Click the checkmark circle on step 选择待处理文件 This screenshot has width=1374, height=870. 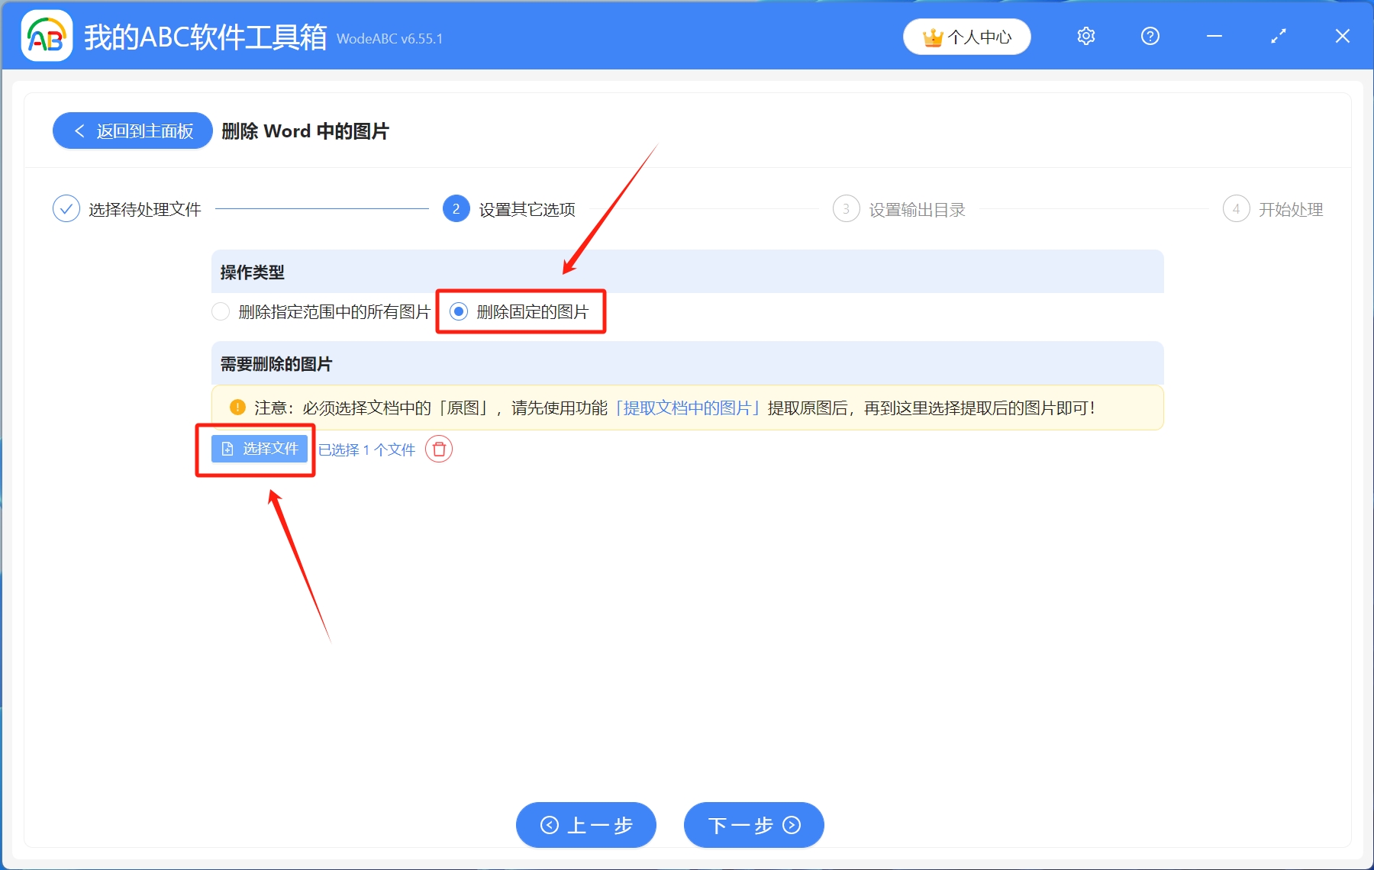(x=67, y=208)
